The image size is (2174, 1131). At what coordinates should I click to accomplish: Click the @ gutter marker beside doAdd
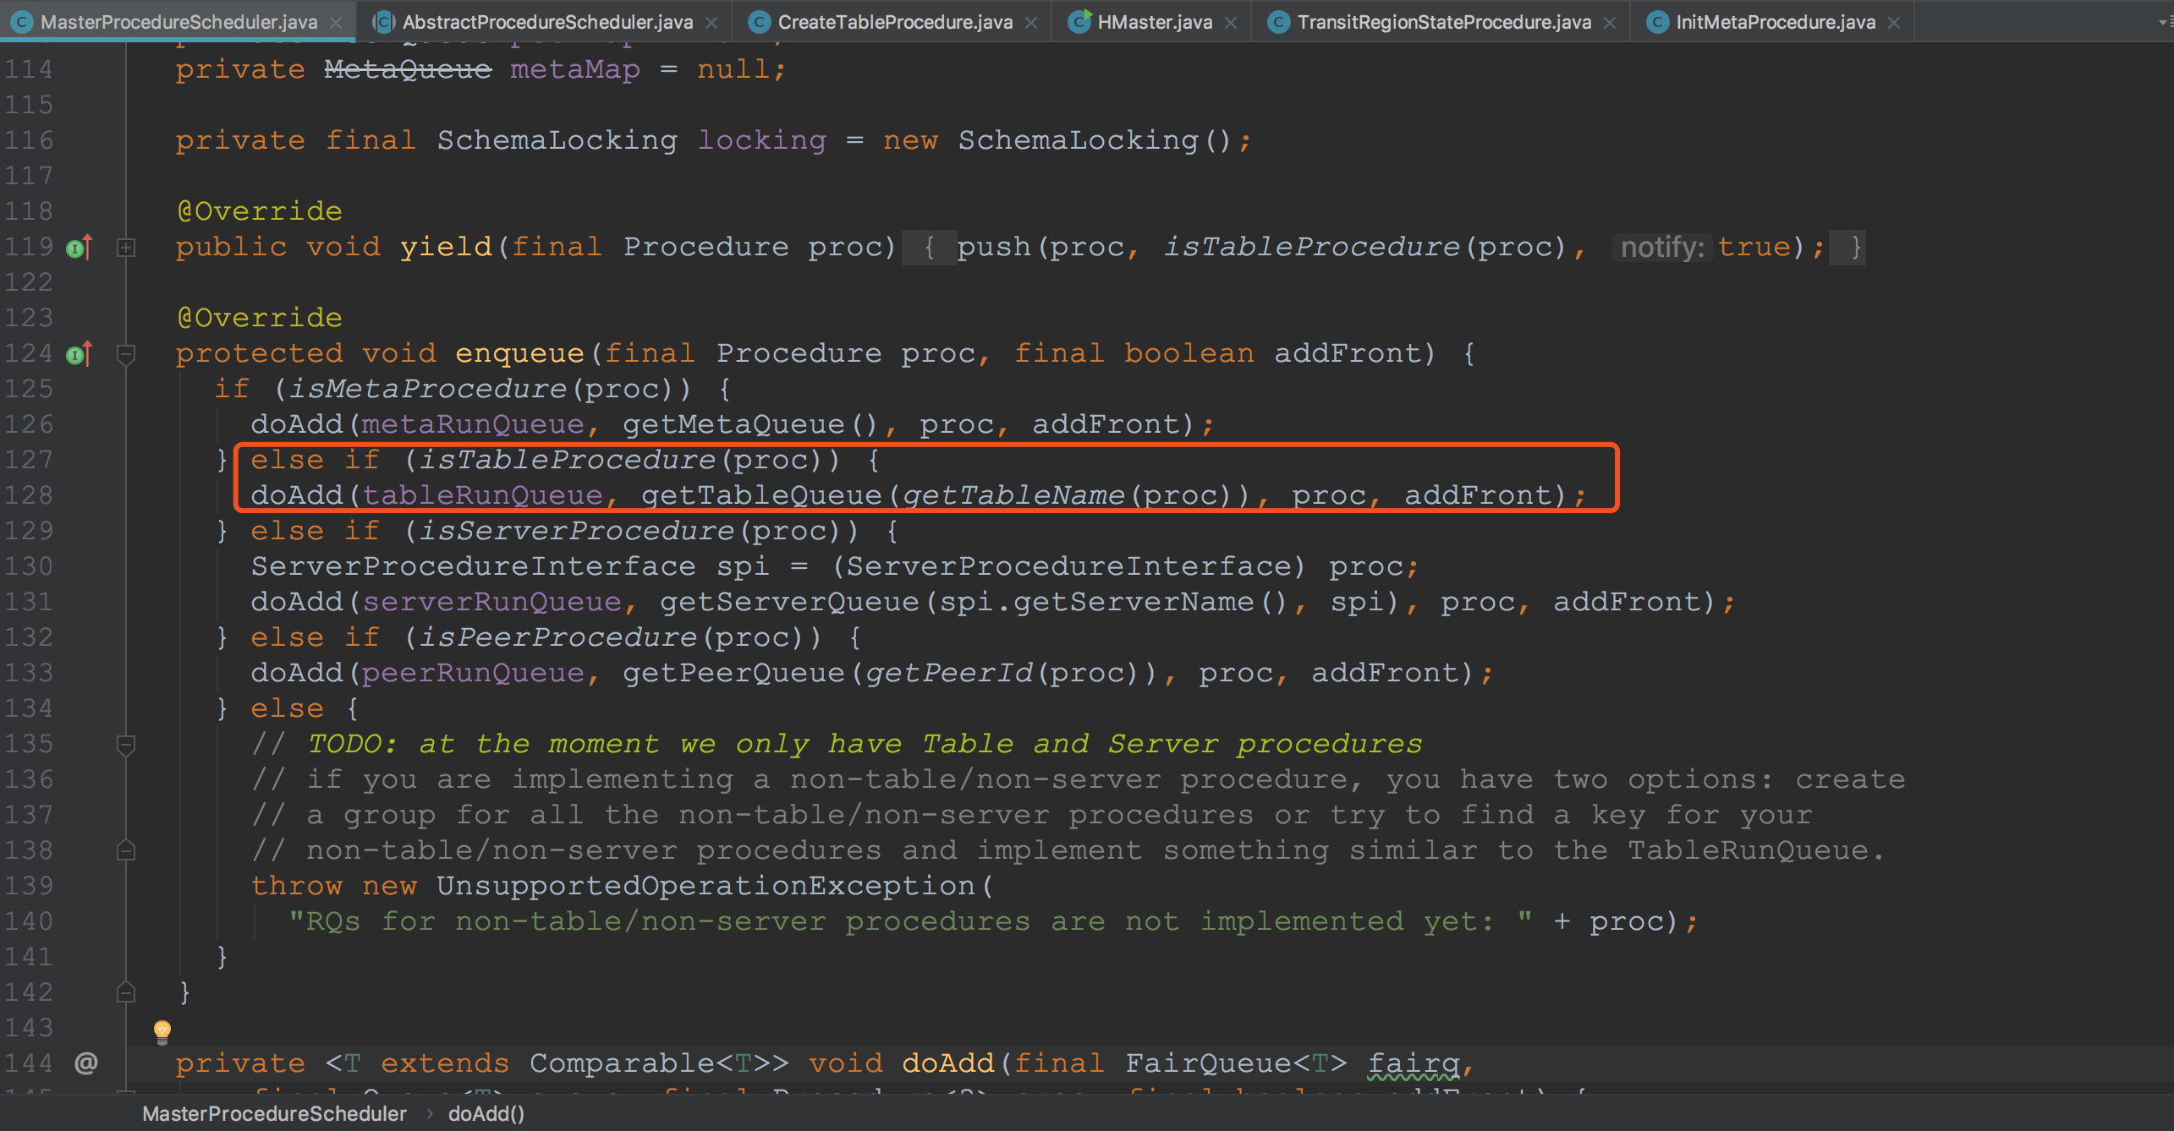point(86,1063)
